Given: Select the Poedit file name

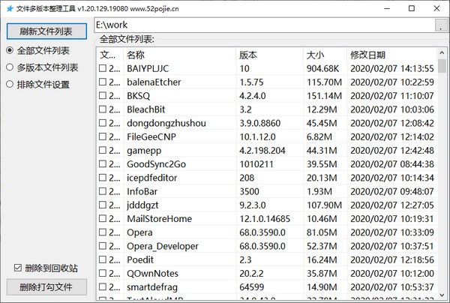Looking at the screenshot, I should [x=140, y=260].
